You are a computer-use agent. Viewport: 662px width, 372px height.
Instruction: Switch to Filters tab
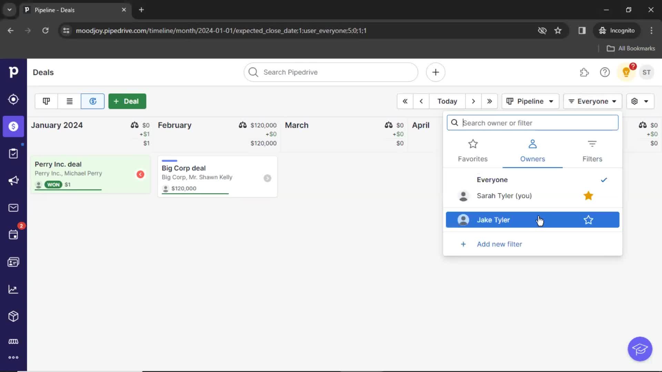coord(592,151)
